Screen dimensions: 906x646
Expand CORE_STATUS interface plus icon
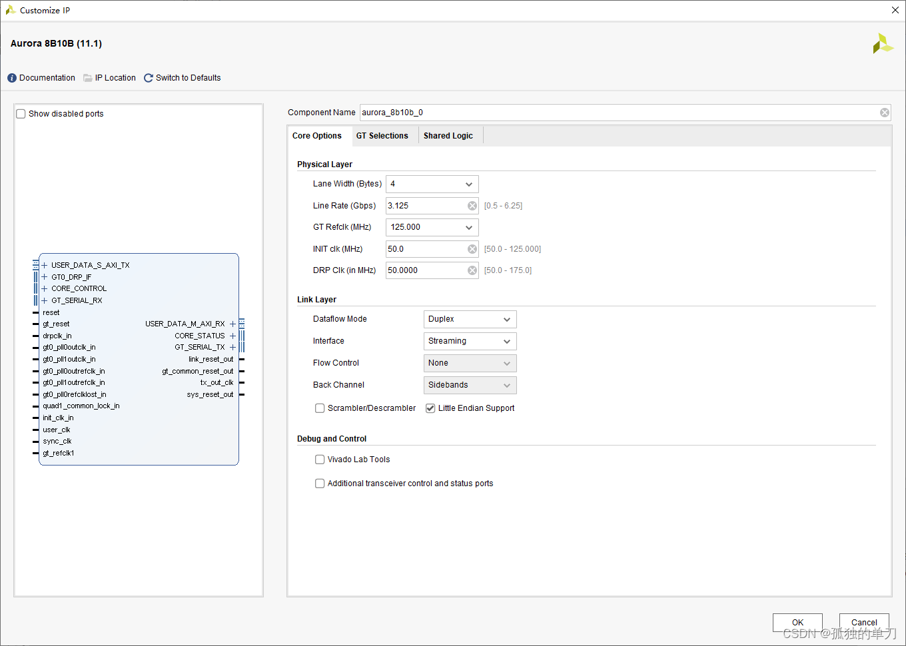coord(232,336)
